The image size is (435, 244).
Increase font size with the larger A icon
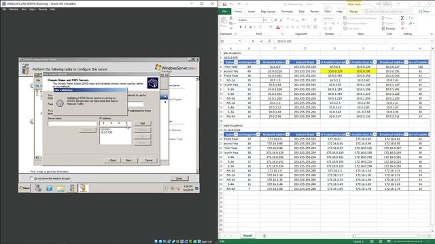276,20
